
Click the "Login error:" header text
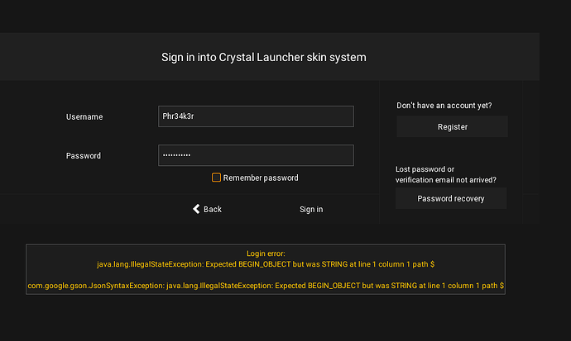click(x=266, y=253)
